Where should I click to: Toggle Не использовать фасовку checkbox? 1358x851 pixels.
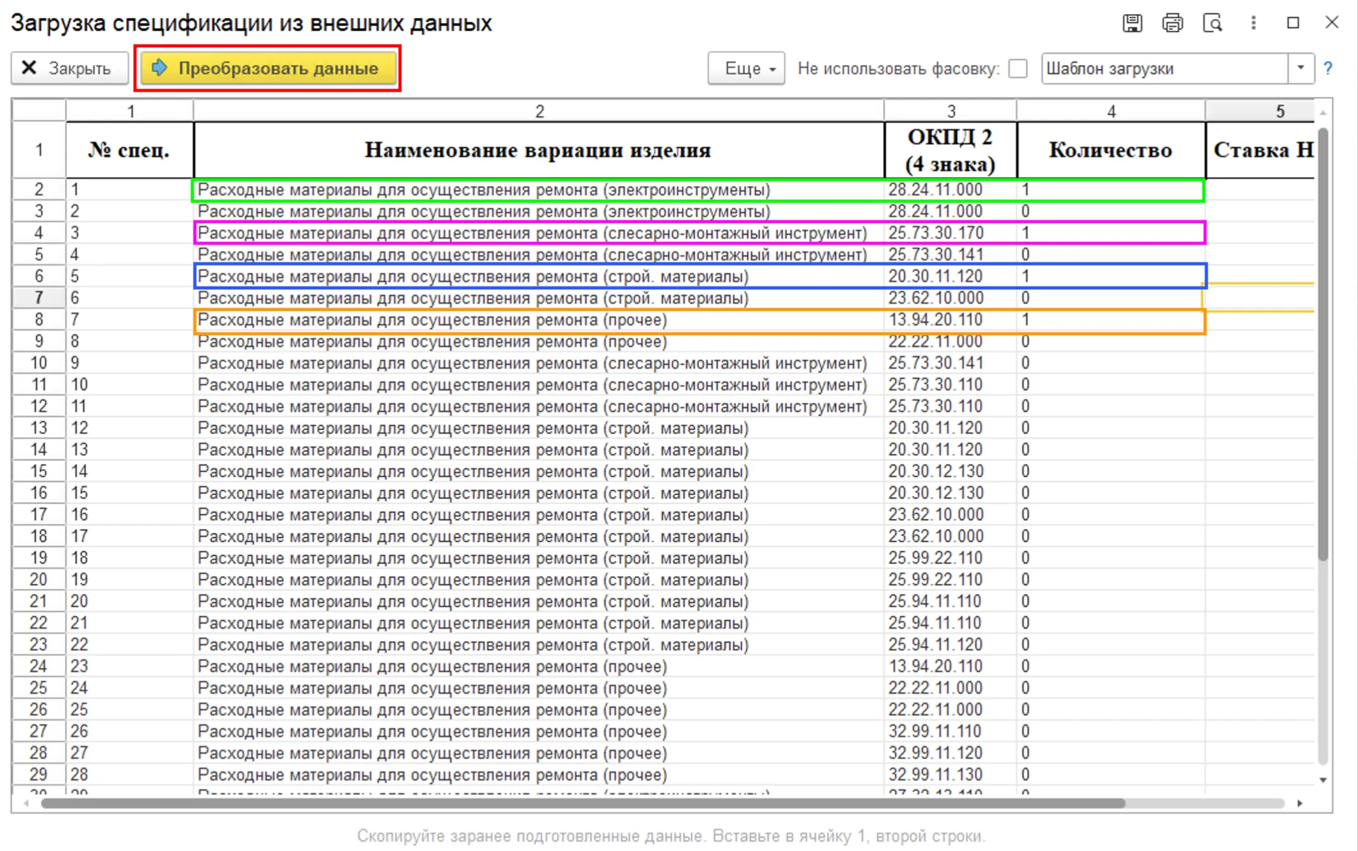pyautogui.click(x=1018, y=68)
